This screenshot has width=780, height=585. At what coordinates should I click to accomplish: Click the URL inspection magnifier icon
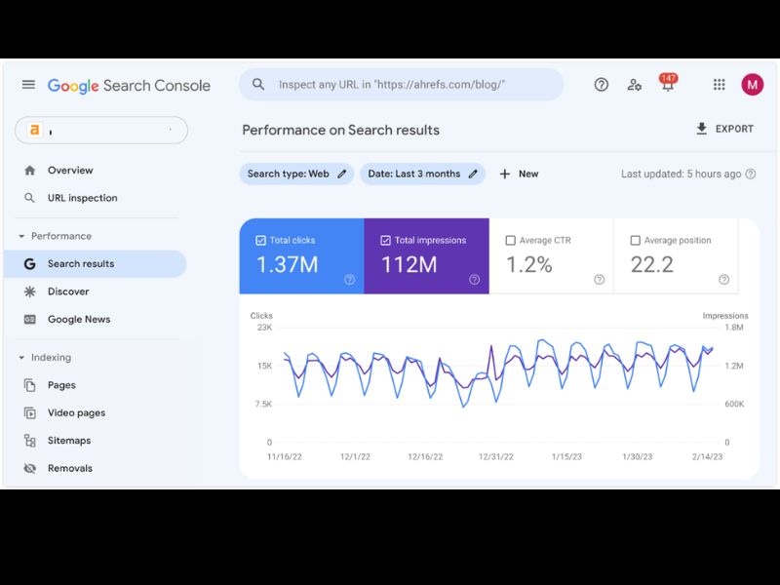tap(30, 198)
